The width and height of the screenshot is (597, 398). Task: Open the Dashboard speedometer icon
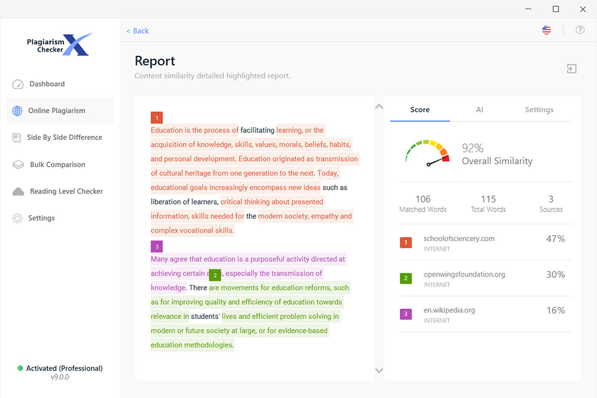click(18, 84)
